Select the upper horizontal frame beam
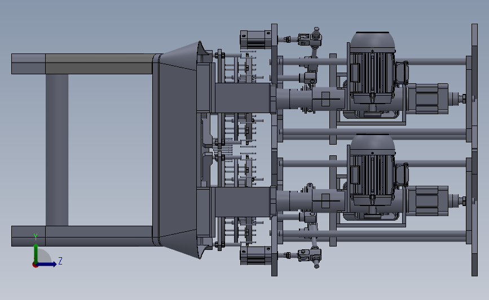The image size is (489, 300). (x=83, y=64)
